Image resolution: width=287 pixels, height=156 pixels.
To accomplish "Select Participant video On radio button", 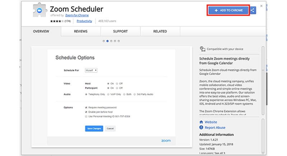I will click(108, 88).
